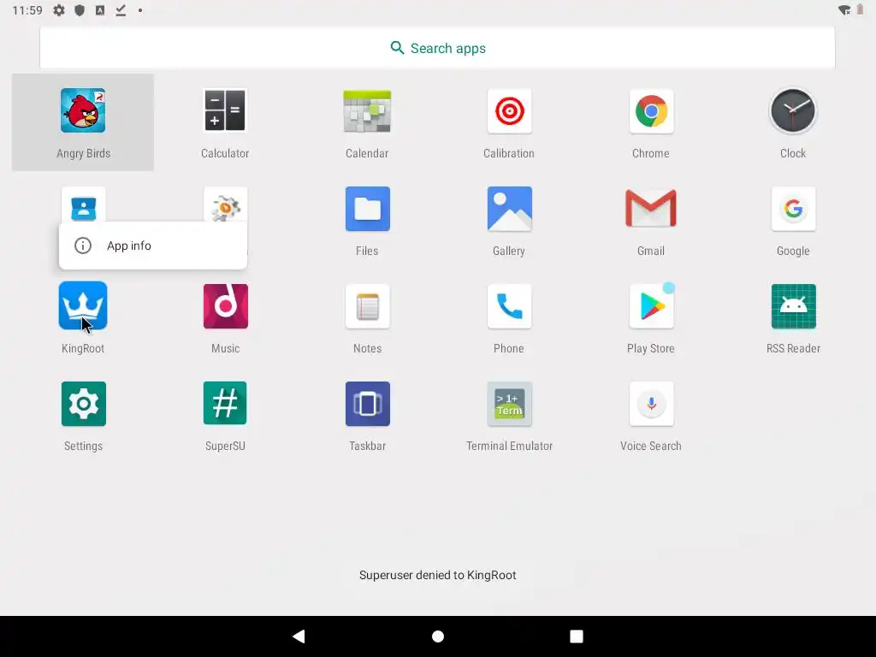
Task: Click the 11:59 time in status bar
Action: tap(27, 10)
